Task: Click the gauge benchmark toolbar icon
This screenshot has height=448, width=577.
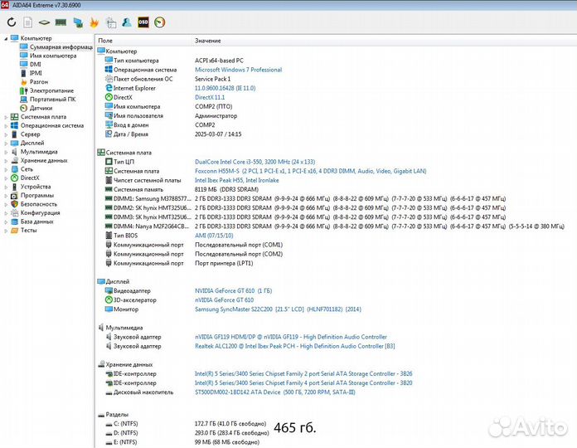Action: point(159,22)
